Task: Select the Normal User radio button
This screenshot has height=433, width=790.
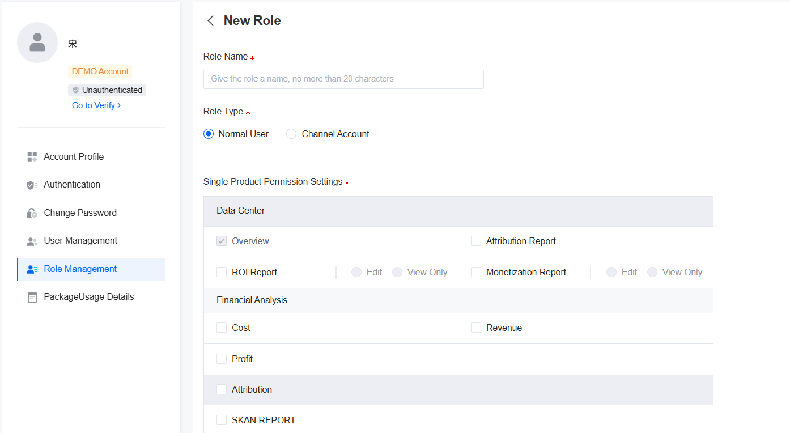Action: pyautogui.click(x=209, y=134)
